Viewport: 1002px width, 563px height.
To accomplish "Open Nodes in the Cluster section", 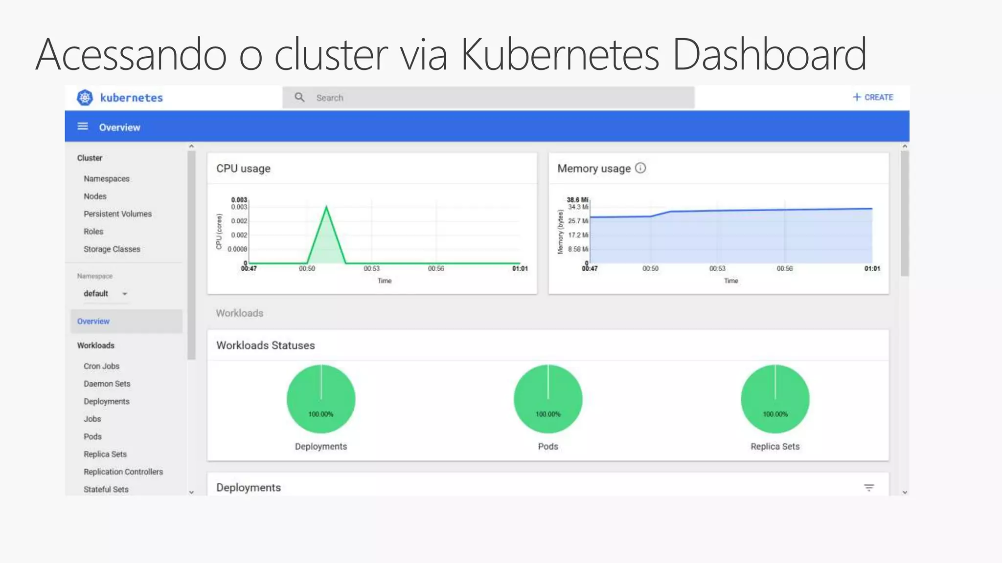I will pos(95,196).
